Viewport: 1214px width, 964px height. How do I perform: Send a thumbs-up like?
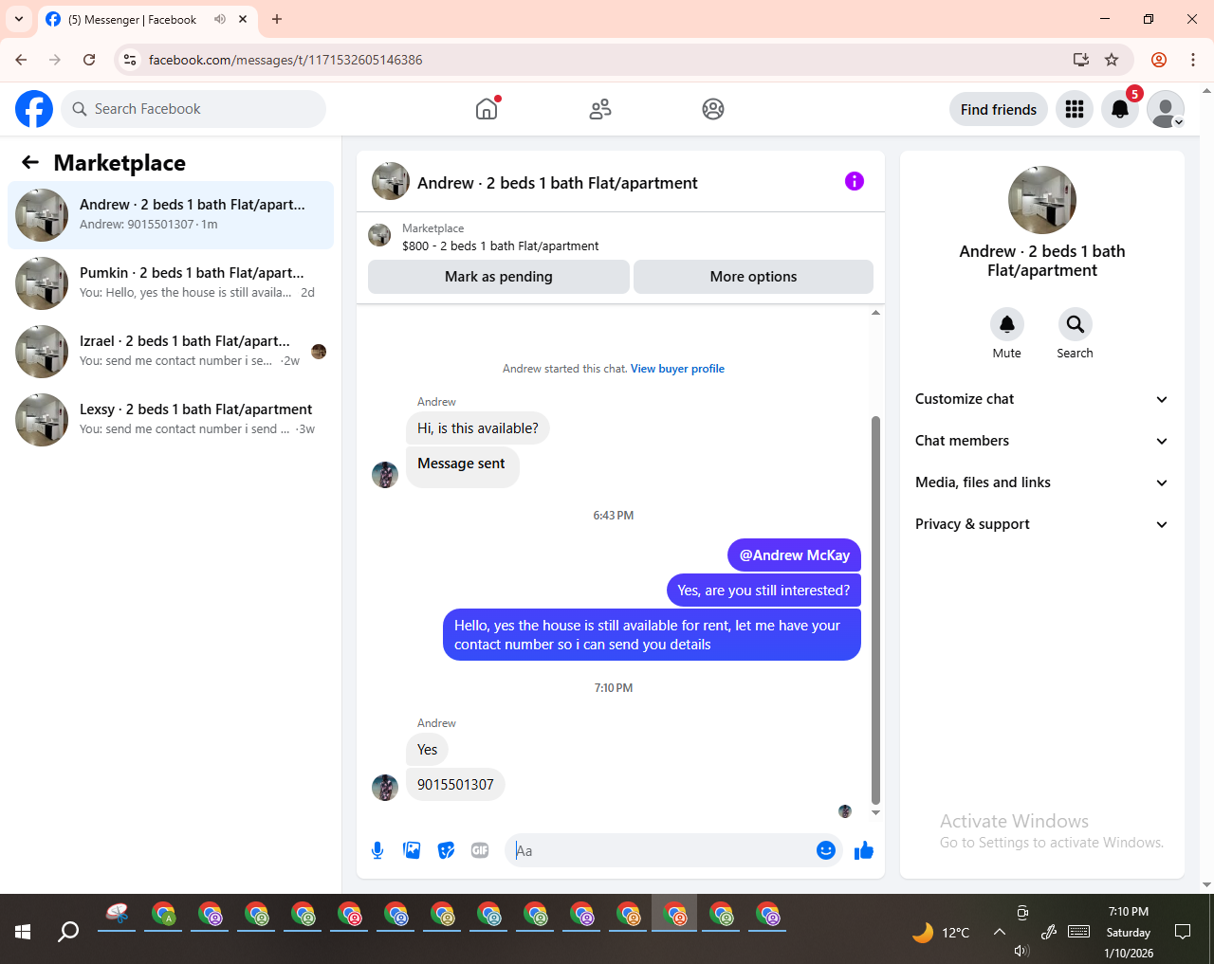[863, 850]
